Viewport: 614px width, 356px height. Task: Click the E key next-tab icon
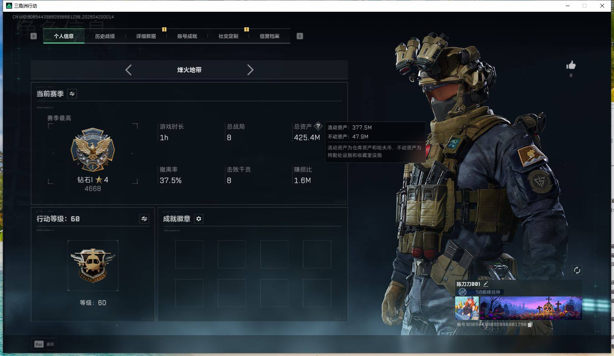(300, 36)
